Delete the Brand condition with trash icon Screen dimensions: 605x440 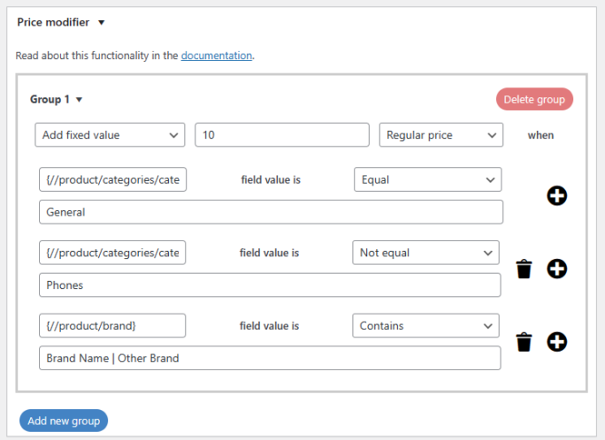tap(525, 342)
